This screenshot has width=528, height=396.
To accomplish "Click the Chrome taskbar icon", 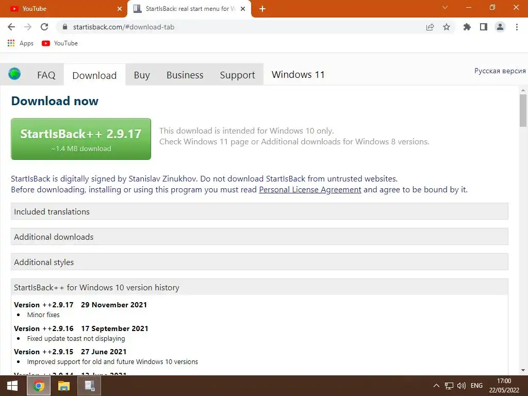I will coord(39,386).
